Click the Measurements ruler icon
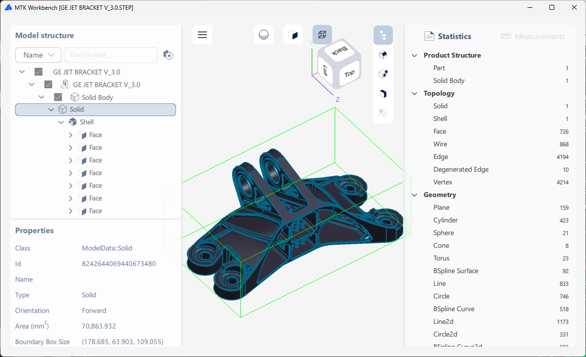 [x=506, y=37]
